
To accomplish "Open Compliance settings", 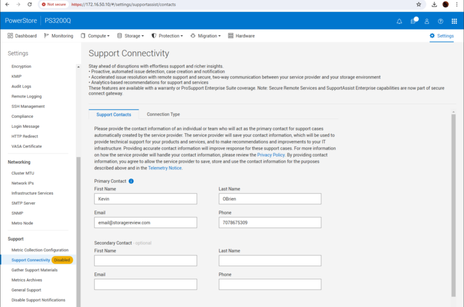I will pos(23,117).
